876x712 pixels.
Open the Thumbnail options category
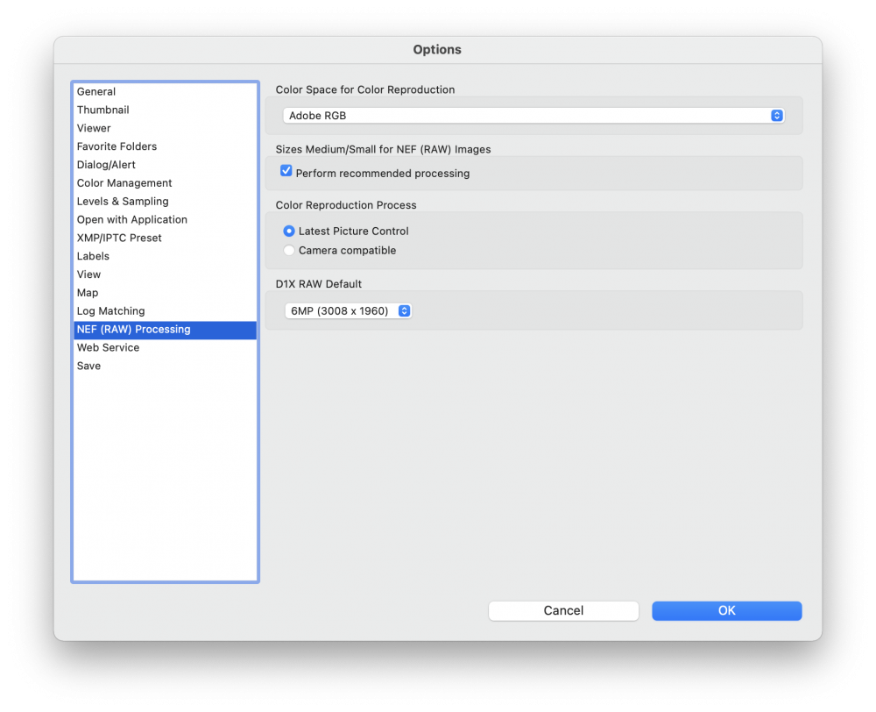(165, 110)
